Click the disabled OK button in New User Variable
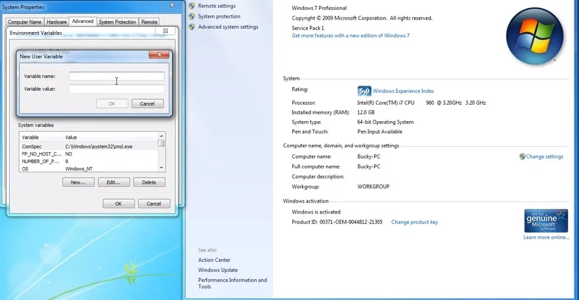Image resolution: width=579 pixels, height=300 pixels. (112, 104)
